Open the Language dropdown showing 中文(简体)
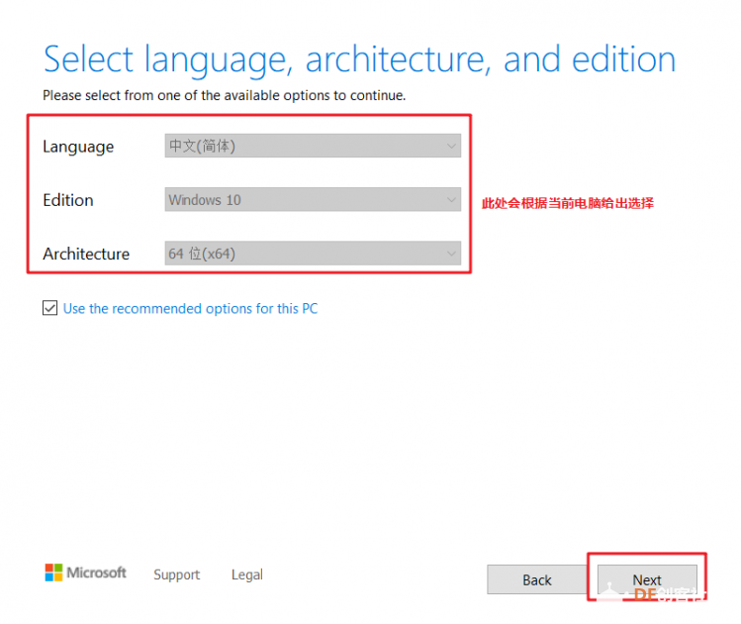Image resolution: width=741 pixels, height=624 pixels. (313, 146)
